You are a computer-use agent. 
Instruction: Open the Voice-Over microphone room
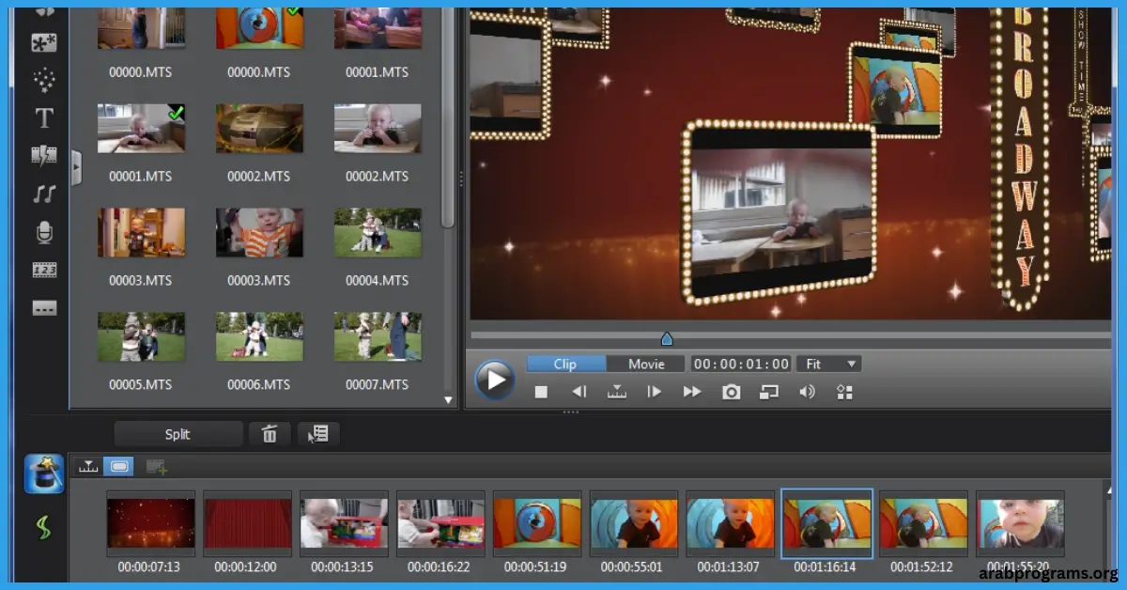pos(44,232)
